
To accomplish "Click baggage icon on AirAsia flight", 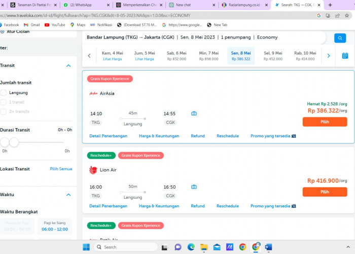I will coord(194,113).
